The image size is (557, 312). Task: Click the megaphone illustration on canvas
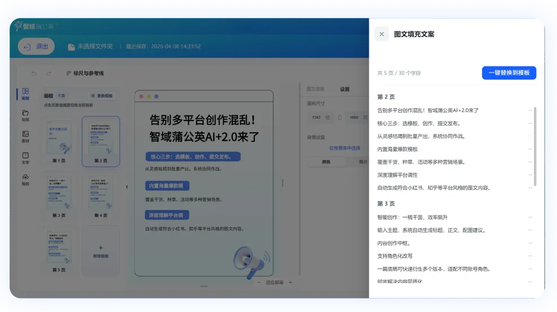[x=251, y=262]
